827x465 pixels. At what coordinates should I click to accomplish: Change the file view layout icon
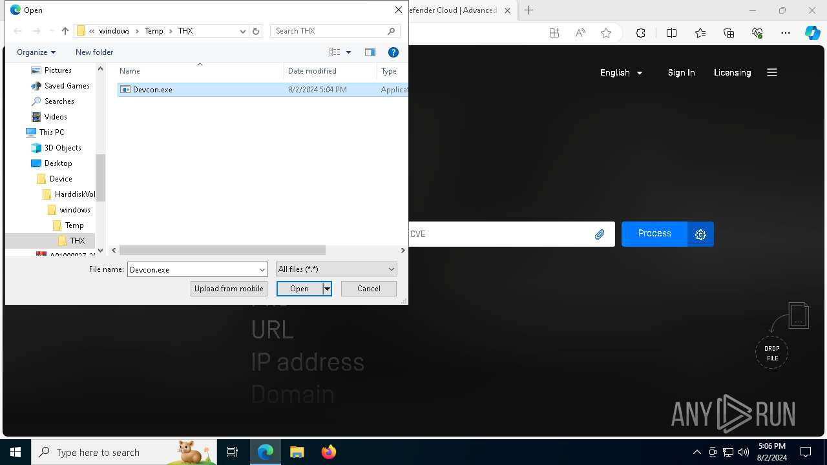coord(335,52)
